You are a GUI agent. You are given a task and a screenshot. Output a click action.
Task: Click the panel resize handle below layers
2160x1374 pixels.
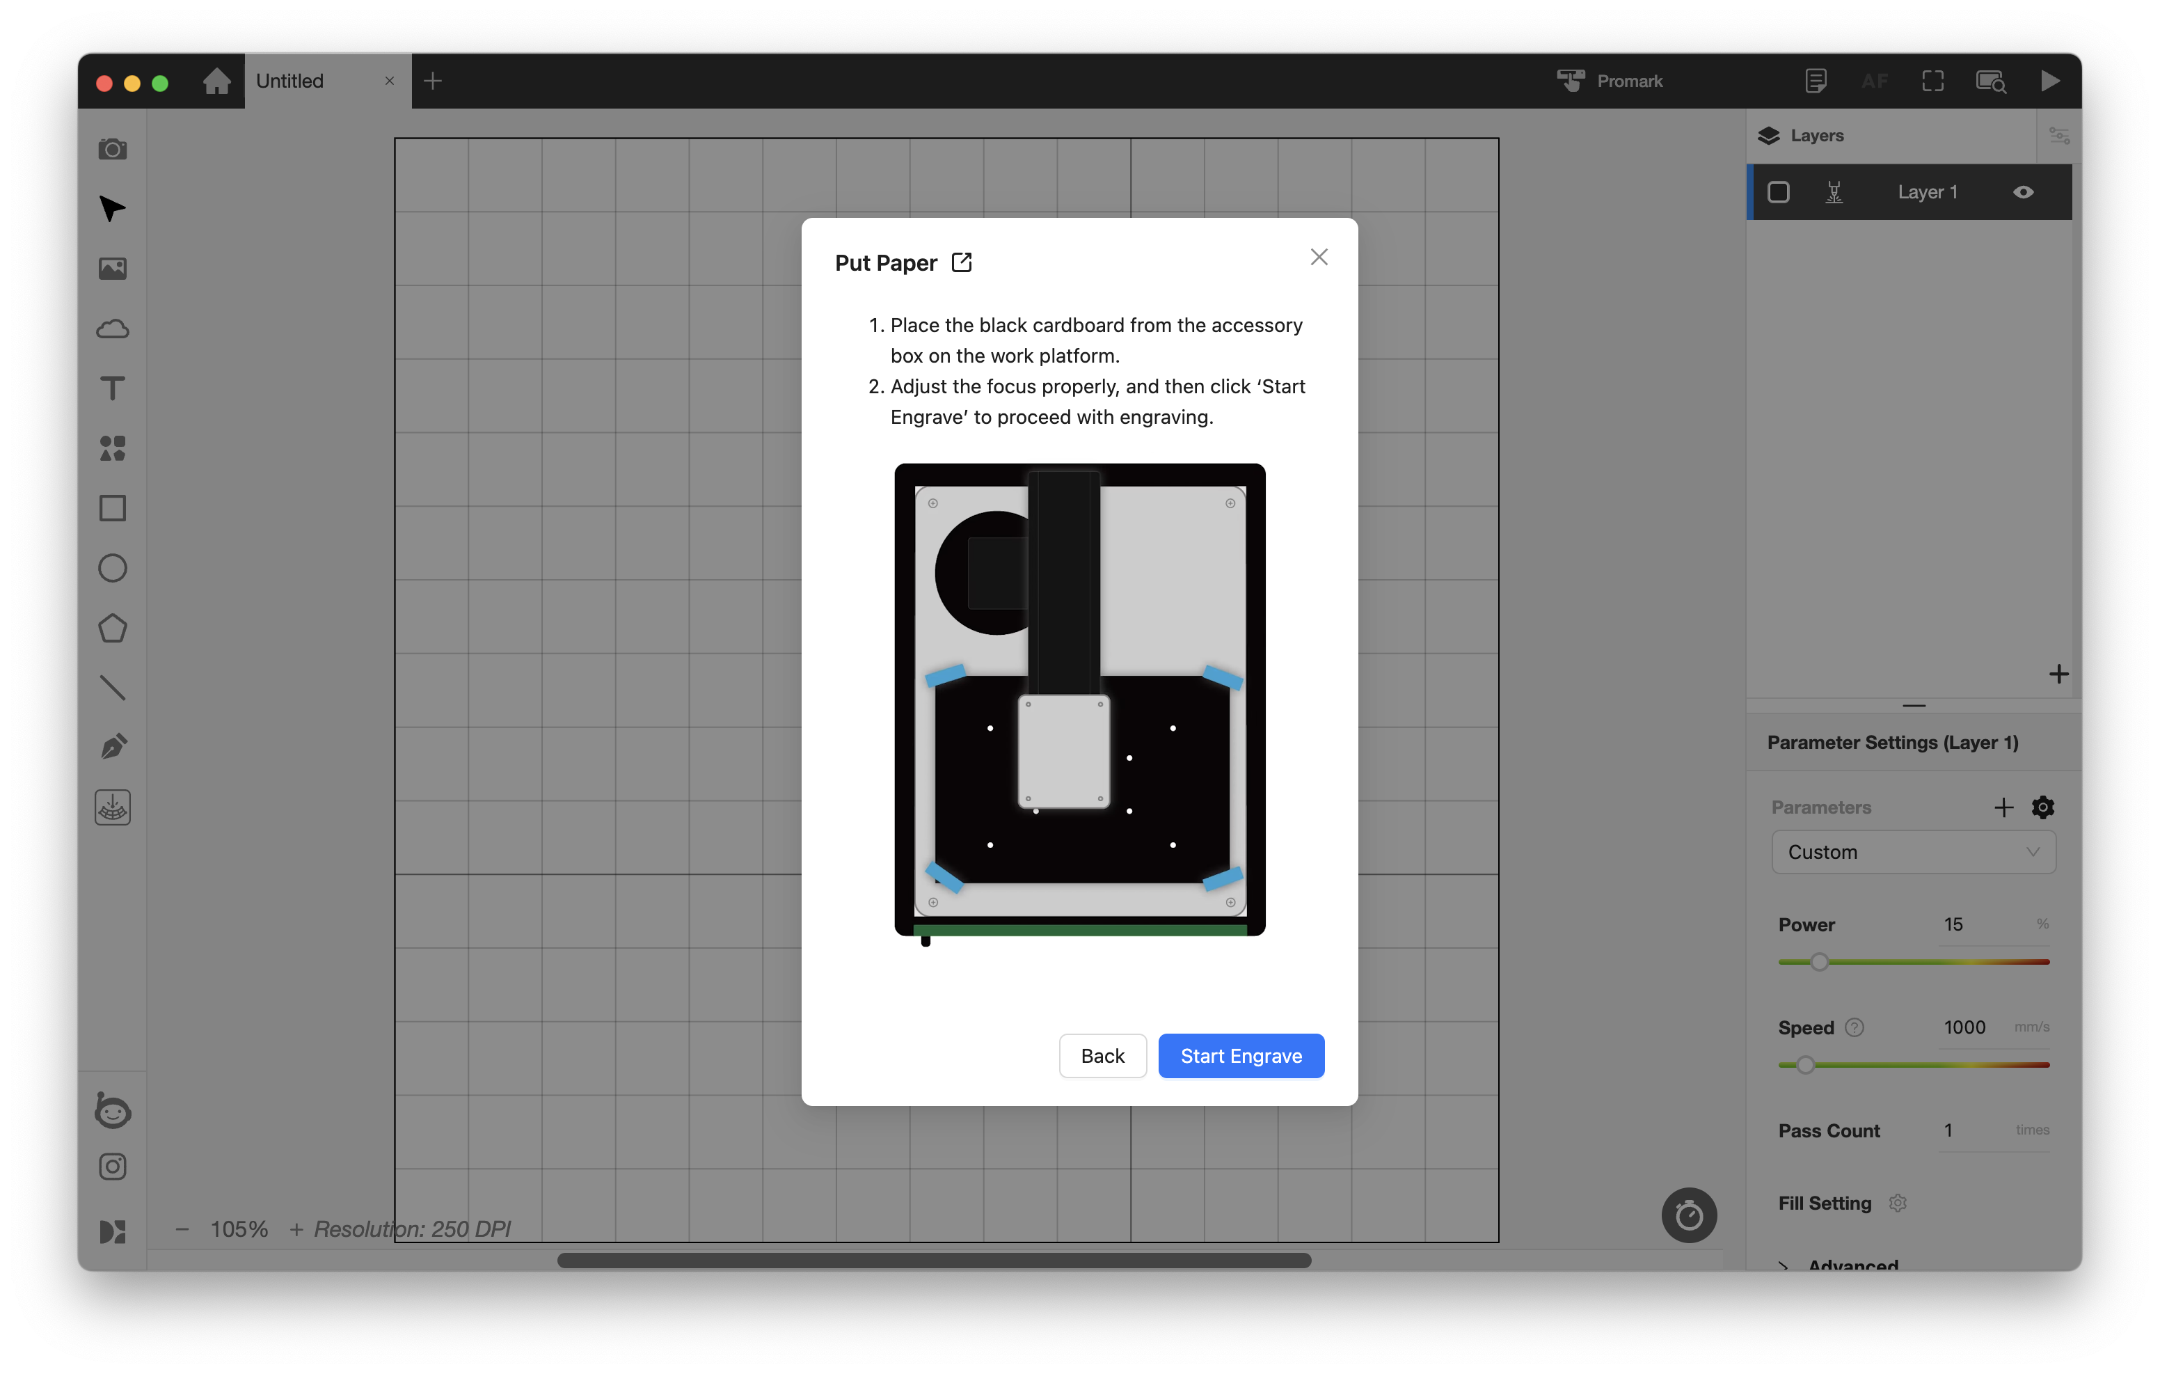tap(1914, 705)
